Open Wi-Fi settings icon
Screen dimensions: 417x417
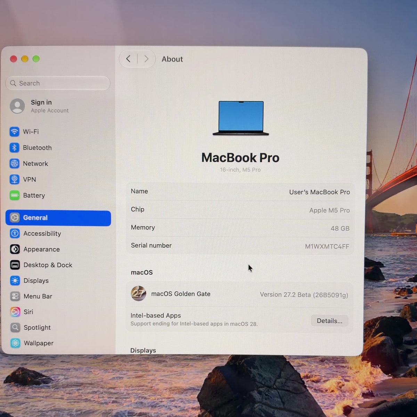click(14, 132)
